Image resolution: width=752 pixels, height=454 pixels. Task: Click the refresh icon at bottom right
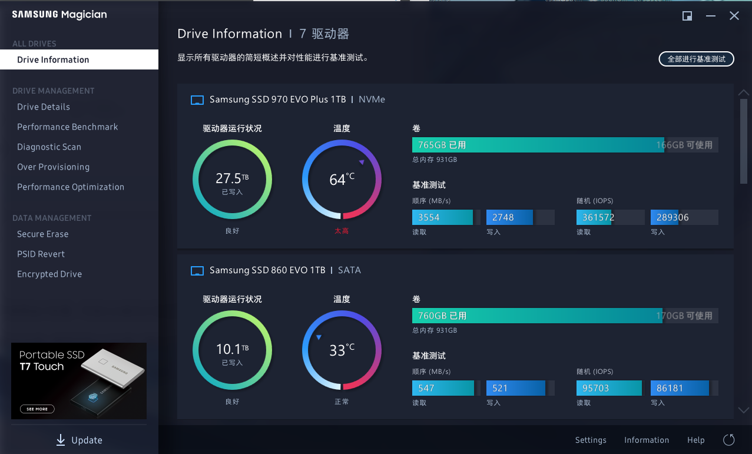click(728, 440)
